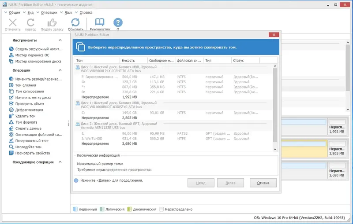Screen dimensions: 353x224
Task: Click the side panel splitter handle dots
Action: pyautogui.click(x=68, y=123)
